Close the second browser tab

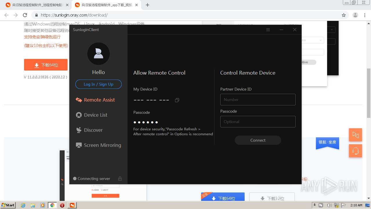(x=137, y=5)
